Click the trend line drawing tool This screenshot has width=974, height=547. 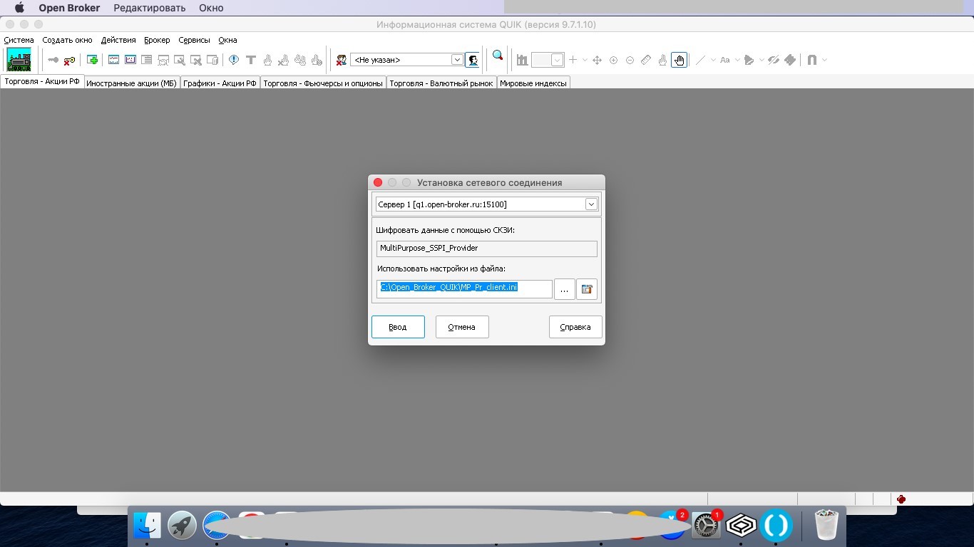pyautogui.click(x=701, y=60)
